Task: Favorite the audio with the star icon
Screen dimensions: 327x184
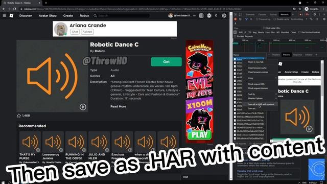Action: coord(19,116)
